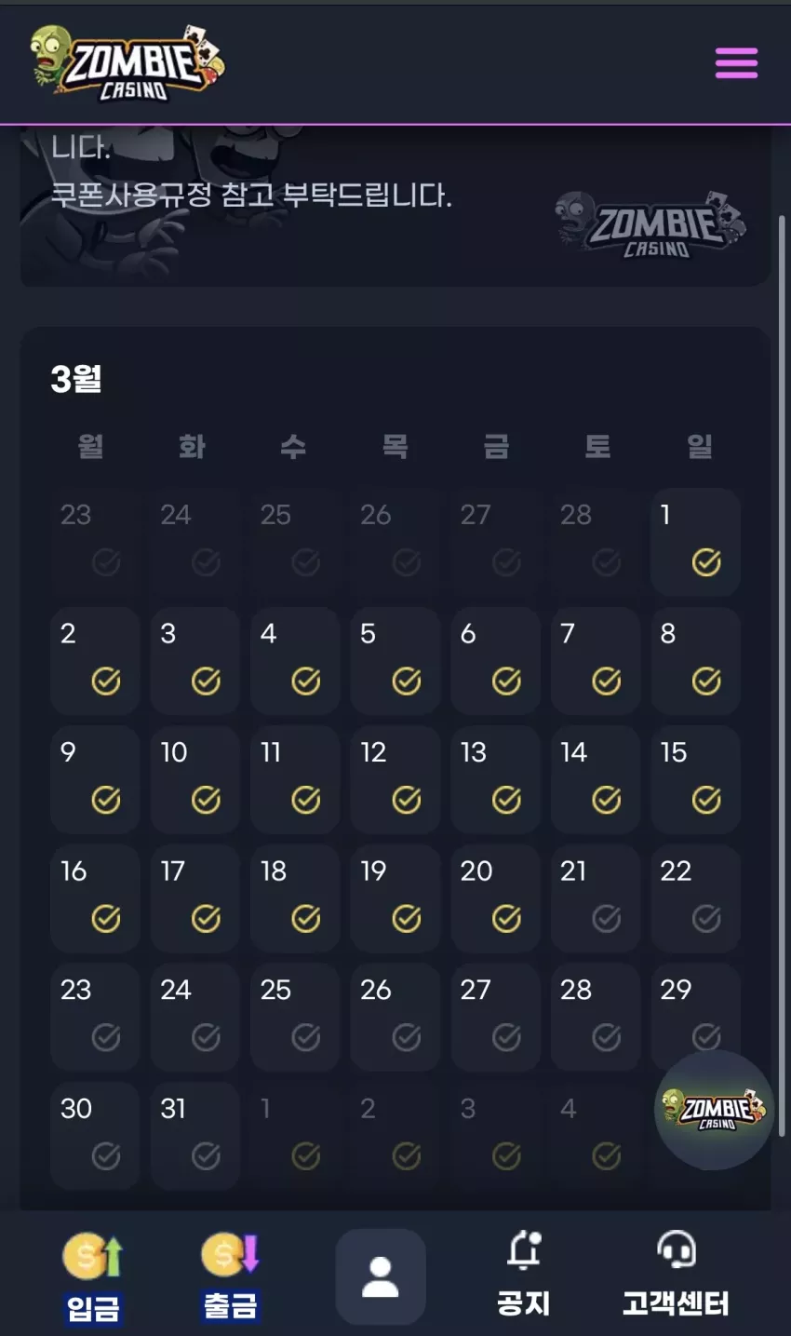Open the 고객센터 headset icon
The height and width of the screenshot is (1336, 791).
click(x=677, y=1249)
